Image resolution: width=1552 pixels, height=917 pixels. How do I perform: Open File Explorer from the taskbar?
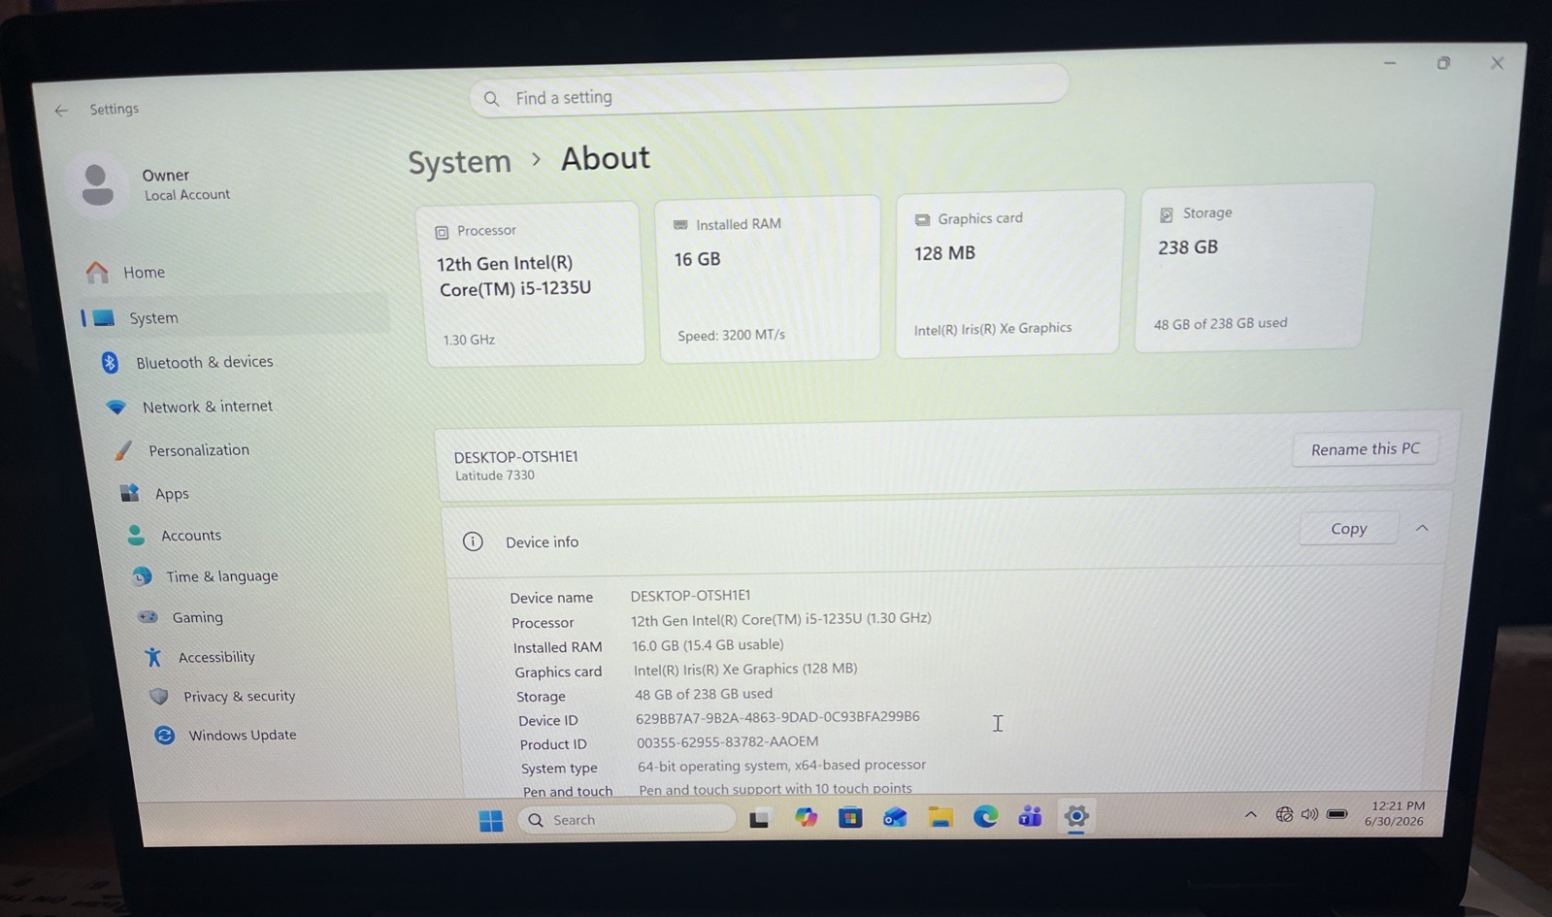(x=940, y=817)
